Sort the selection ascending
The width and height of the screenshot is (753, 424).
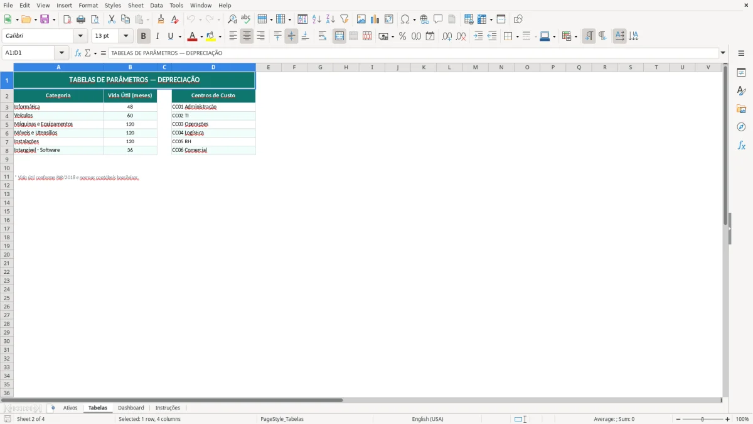pos(316,19)
